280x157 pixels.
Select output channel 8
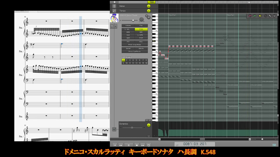point(146,60)
